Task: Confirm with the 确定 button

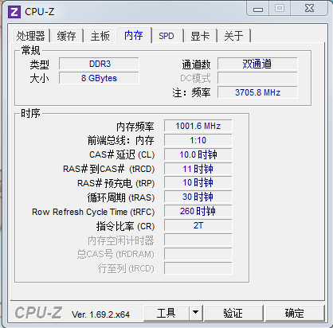Action: coord(295,313)
